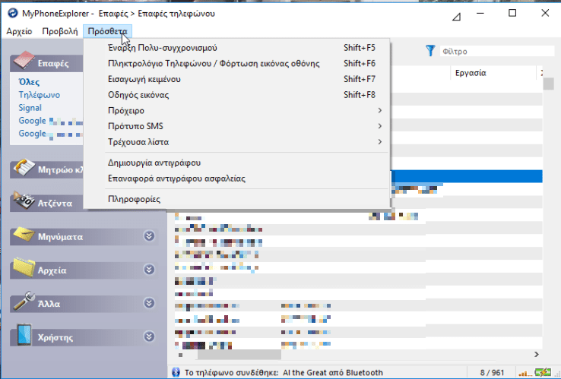Select the Signal contacts group
This screenshot has width=561, height=379.
30,108
